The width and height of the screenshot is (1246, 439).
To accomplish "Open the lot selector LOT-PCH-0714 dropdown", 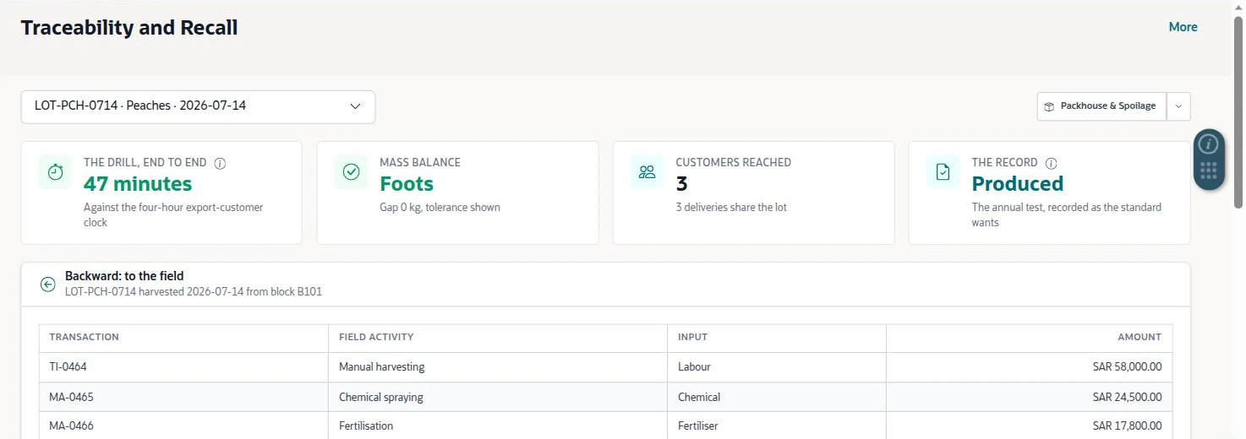I will pos(198,106).
